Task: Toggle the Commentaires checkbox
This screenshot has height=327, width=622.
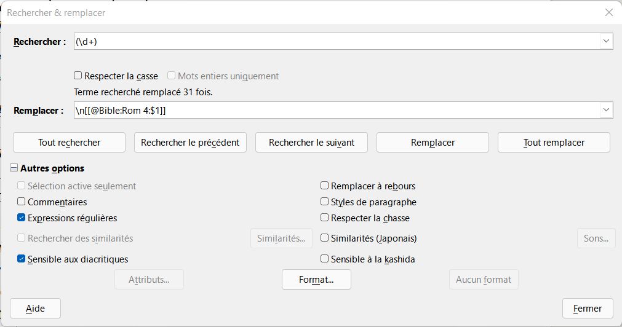Action: click(22, 202)
